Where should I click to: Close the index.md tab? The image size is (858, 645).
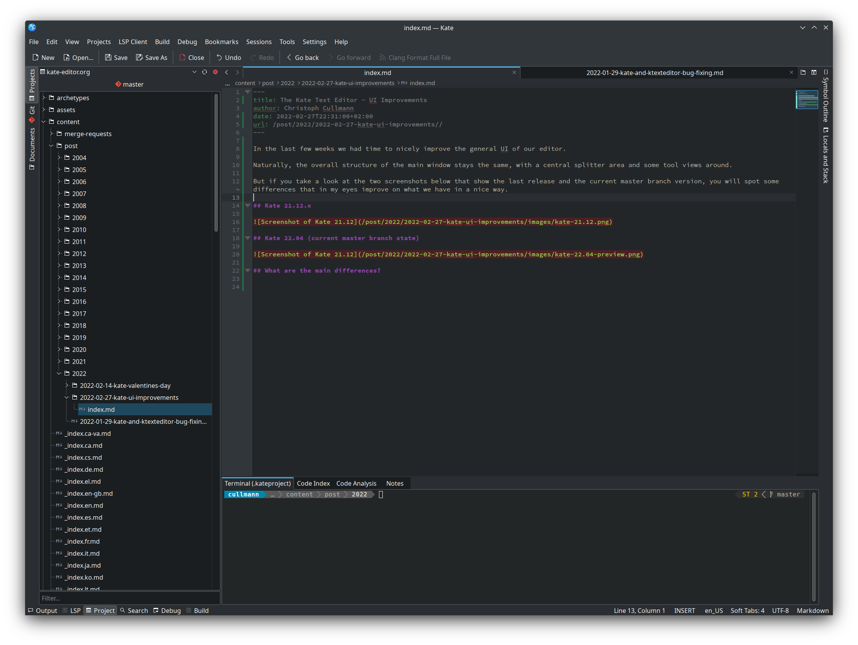click(x=514, y=73)
